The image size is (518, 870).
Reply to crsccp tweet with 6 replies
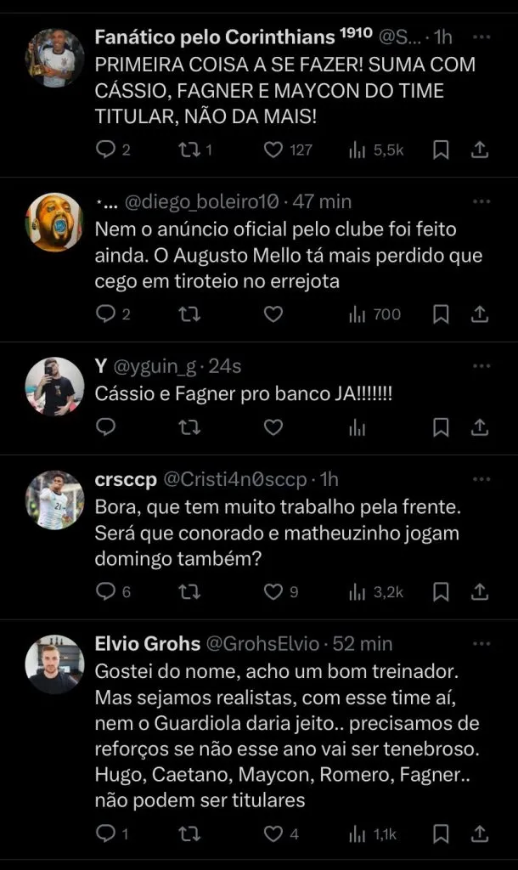point(106,591)
